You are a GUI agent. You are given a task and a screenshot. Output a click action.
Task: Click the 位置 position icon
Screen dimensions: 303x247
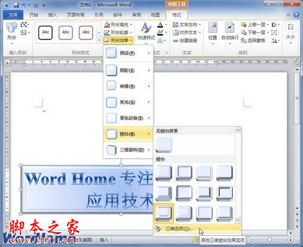point(213,28)
